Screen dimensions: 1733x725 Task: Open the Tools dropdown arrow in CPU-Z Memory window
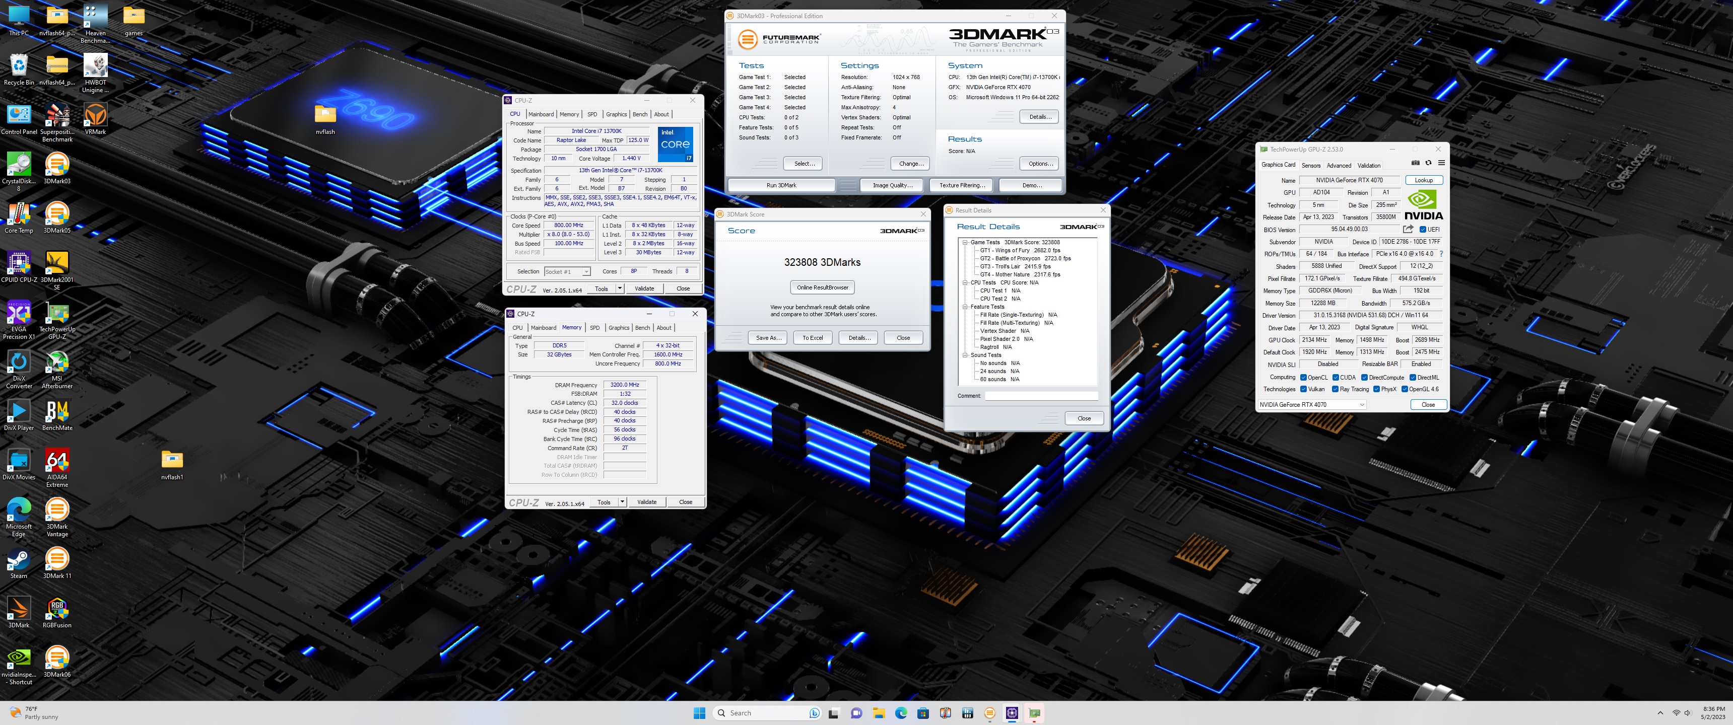622,502
